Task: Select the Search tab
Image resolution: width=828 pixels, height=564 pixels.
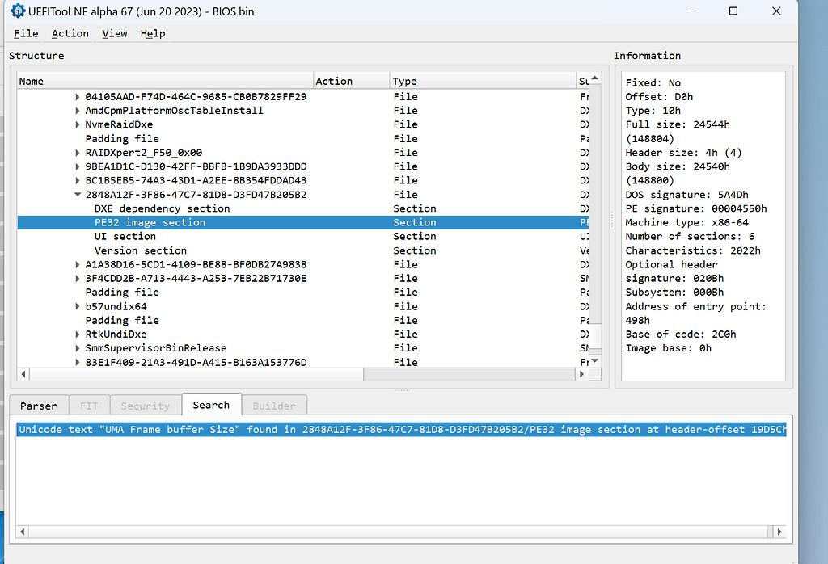Action: [x=211, y=405]
